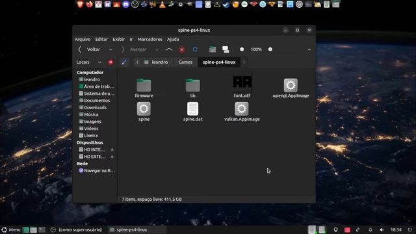416x234 pixels.
Task: Zoom in with the plus button
Action: [x=270, y=49]
